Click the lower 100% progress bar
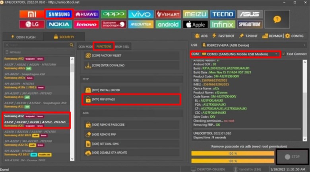The image size is (310, 172). (x=232, y=161)
